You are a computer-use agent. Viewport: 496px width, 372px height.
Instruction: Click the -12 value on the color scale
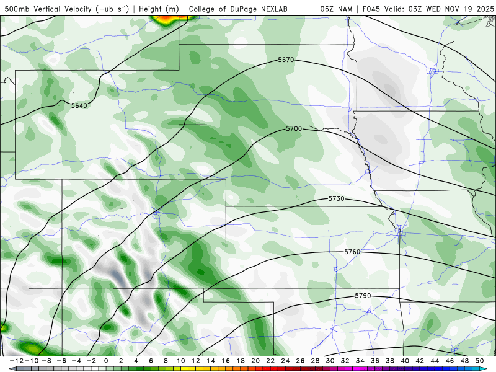click(x=16, y=361)
